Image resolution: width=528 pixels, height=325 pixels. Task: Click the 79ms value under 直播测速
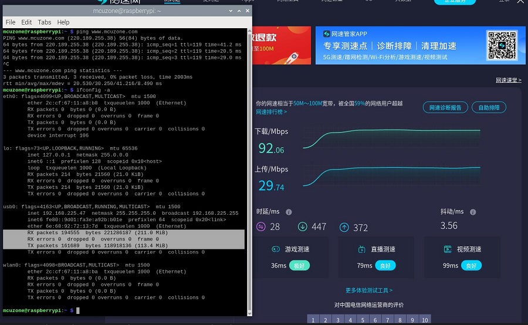364,266
